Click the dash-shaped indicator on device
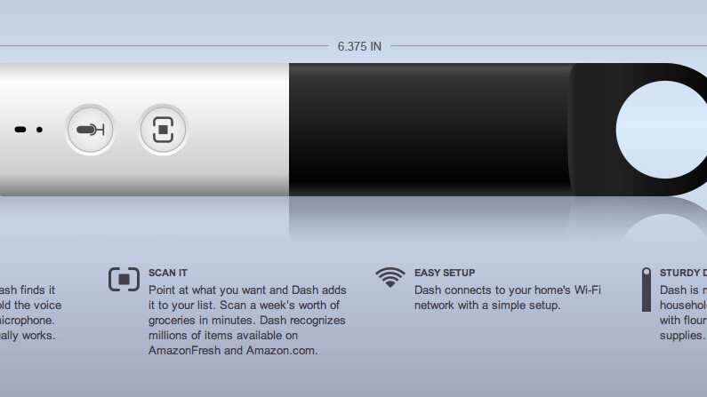The image size is (707, 397). point(20,130)
